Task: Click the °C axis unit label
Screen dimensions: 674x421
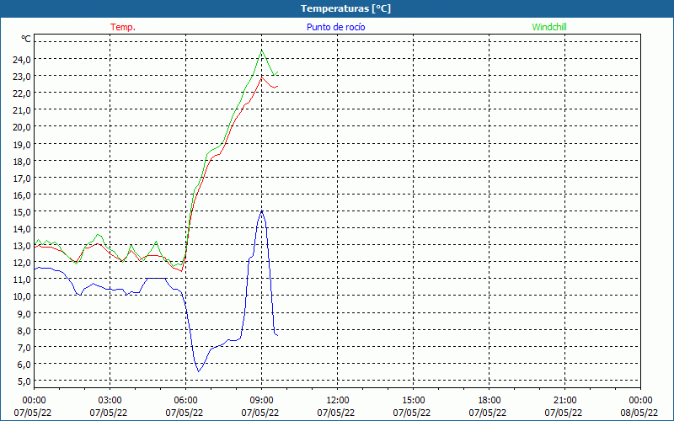Action: click(26, 39)
